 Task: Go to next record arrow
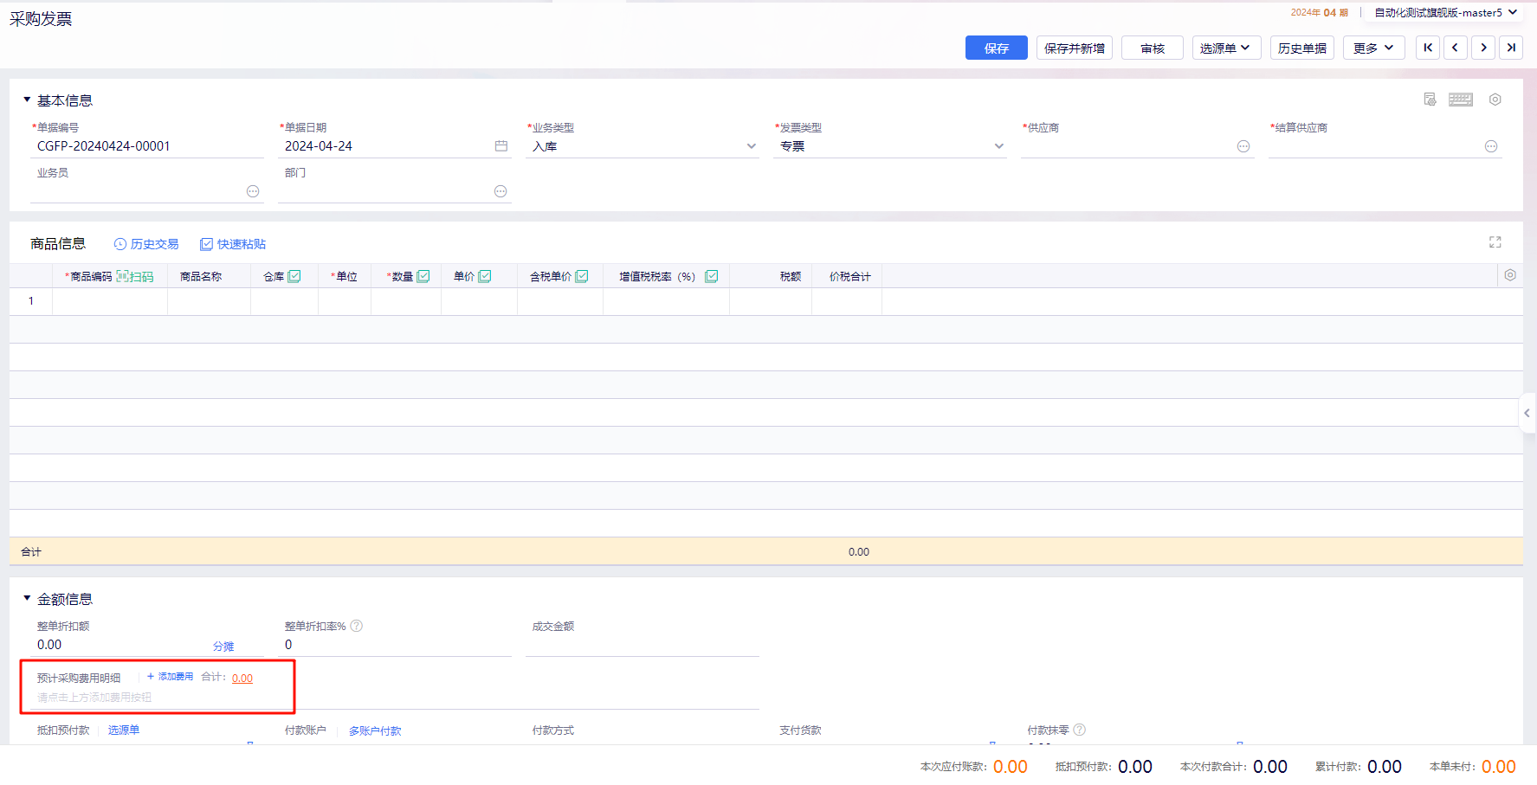point(1483,48)
